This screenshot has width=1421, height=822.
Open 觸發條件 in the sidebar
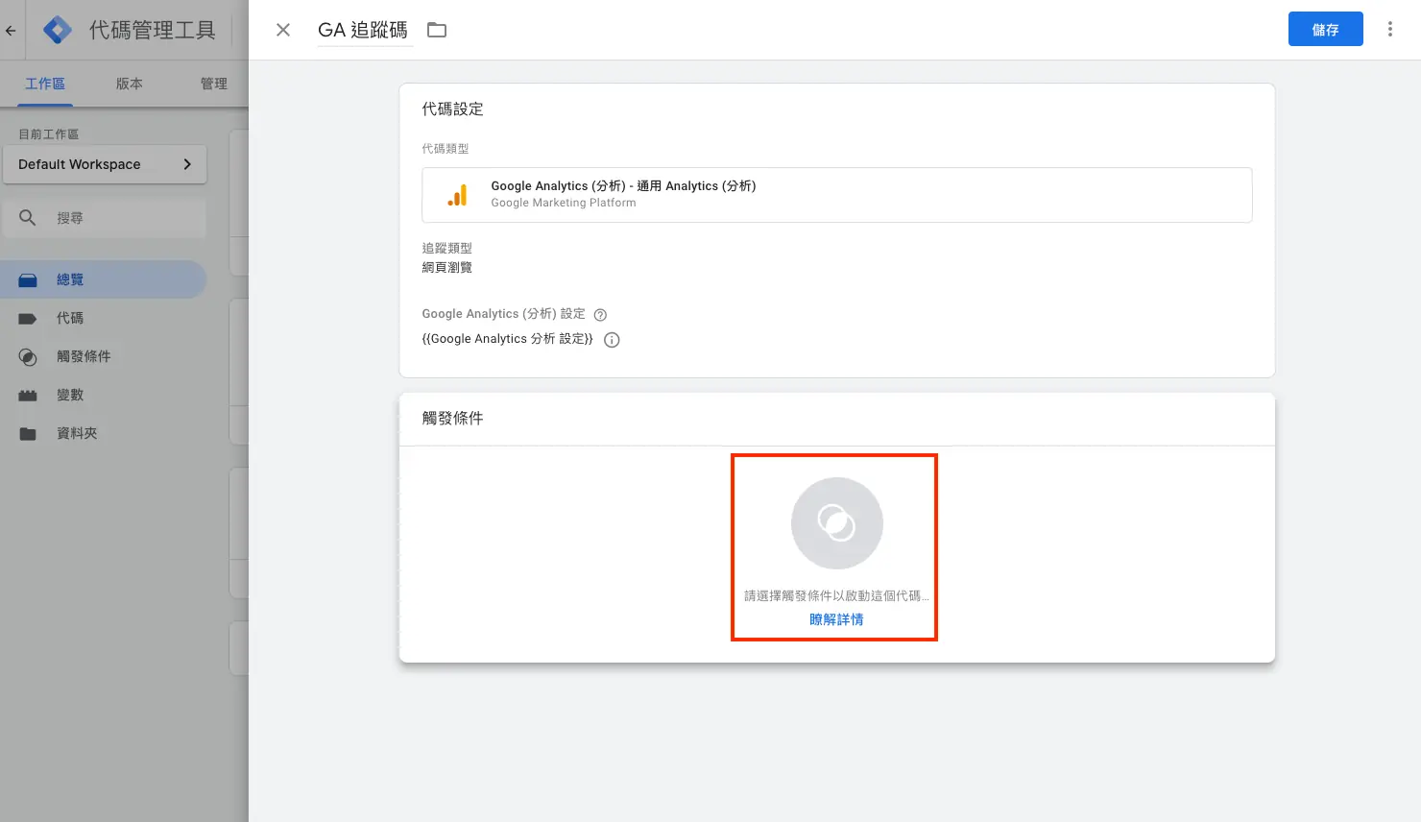coord(104,356)
